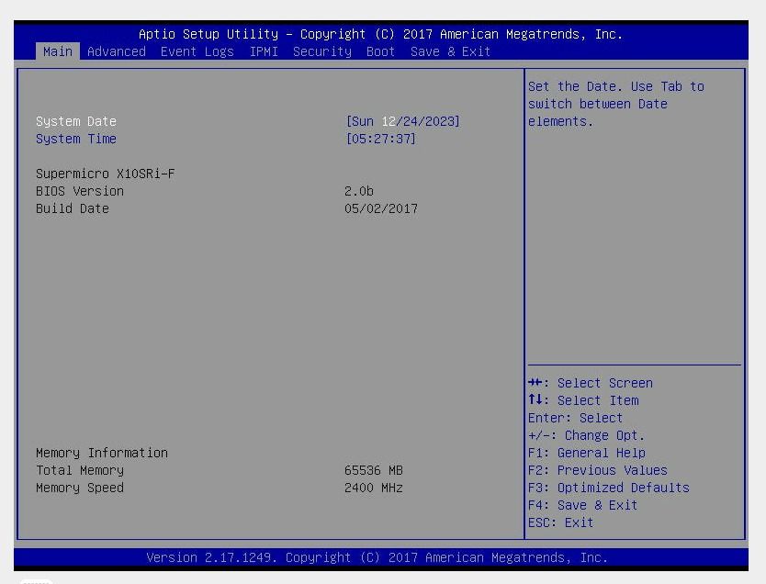The height and width of the screenshot is (584, 766).
Task: Open the Boot tab
Action: pos(380,51)
